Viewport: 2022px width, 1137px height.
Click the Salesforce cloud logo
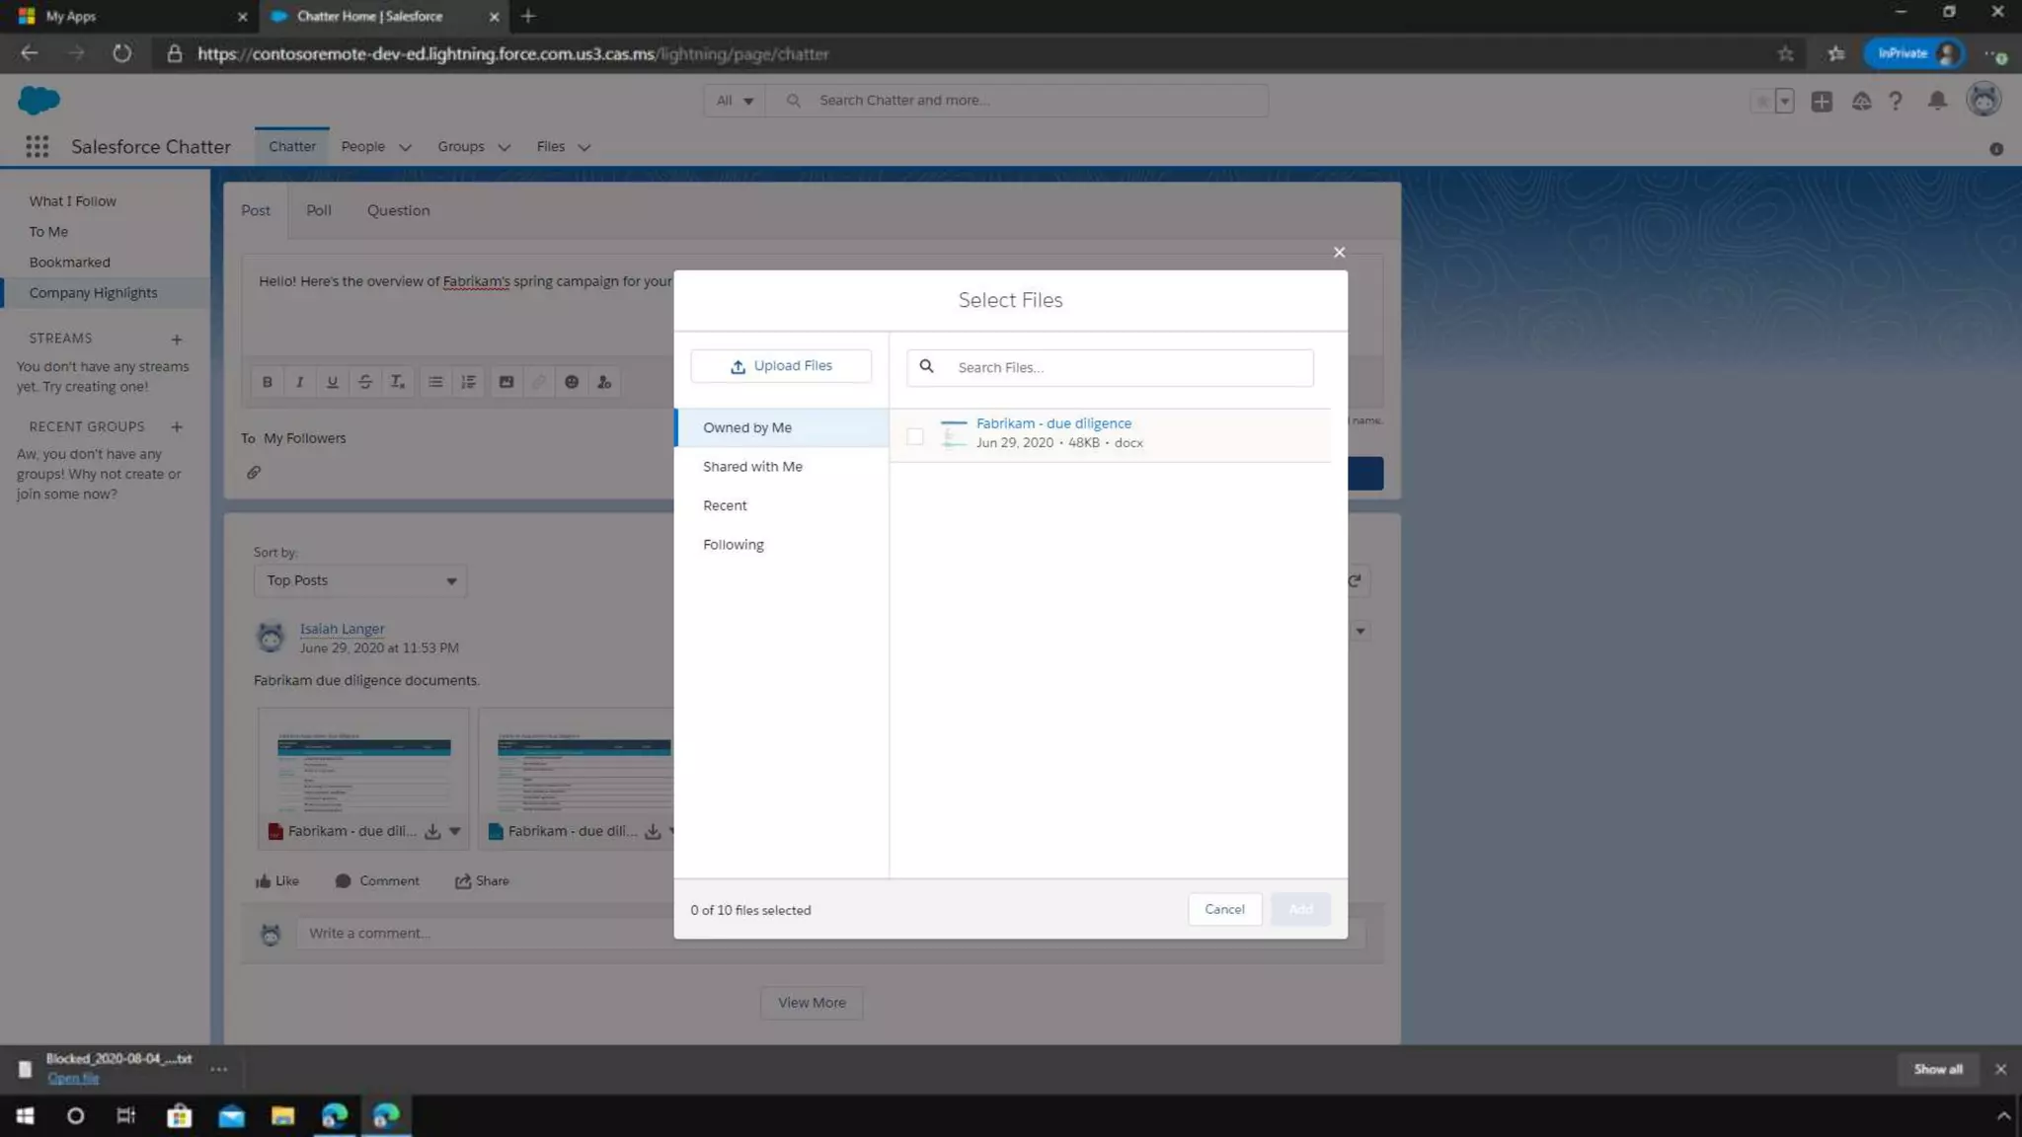pyautogui.click(x=39, y=100)
